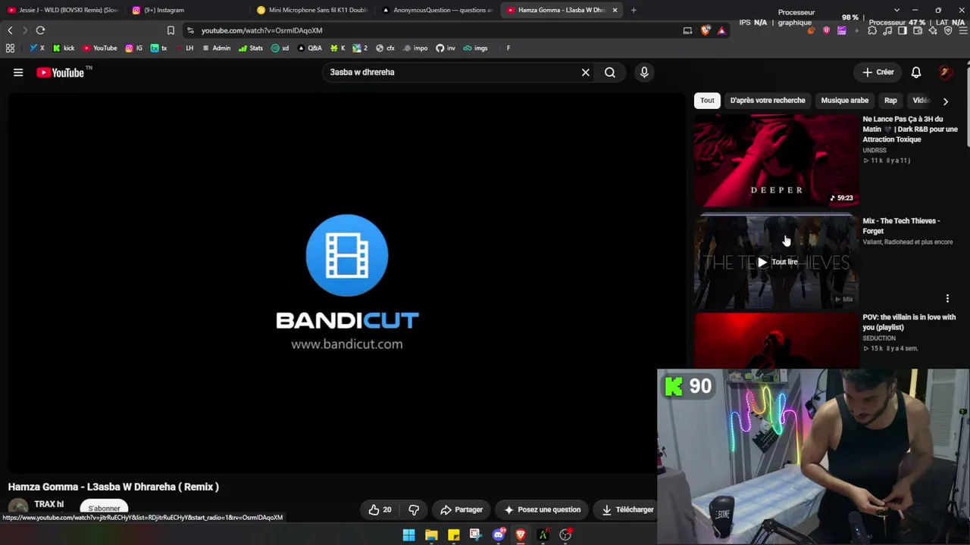Open the GitHub inv bookmark
This screenshot has height=545, width=970.
(x=446, y=48)
